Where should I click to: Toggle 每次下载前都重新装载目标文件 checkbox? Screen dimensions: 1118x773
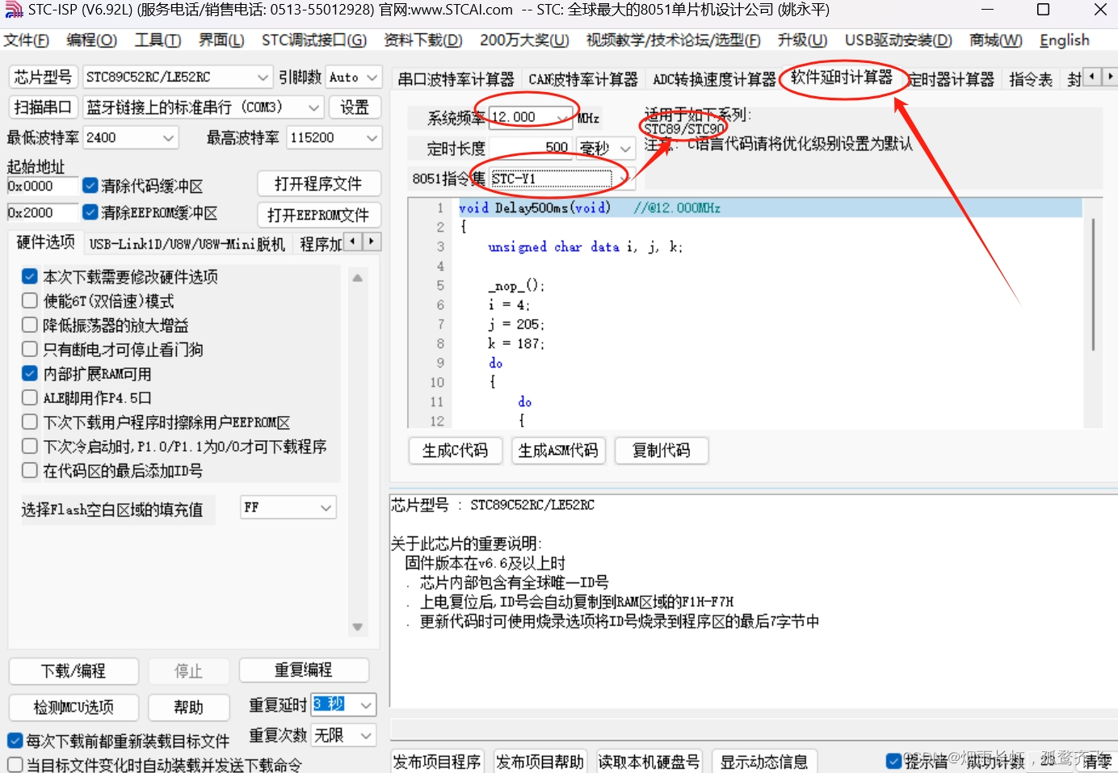[x=15, y=740]
